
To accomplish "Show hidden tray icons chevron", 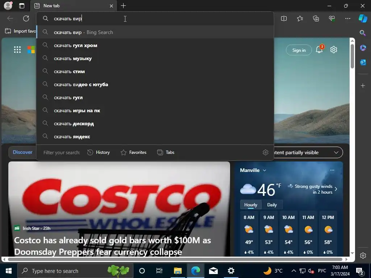I will point(293,271).
